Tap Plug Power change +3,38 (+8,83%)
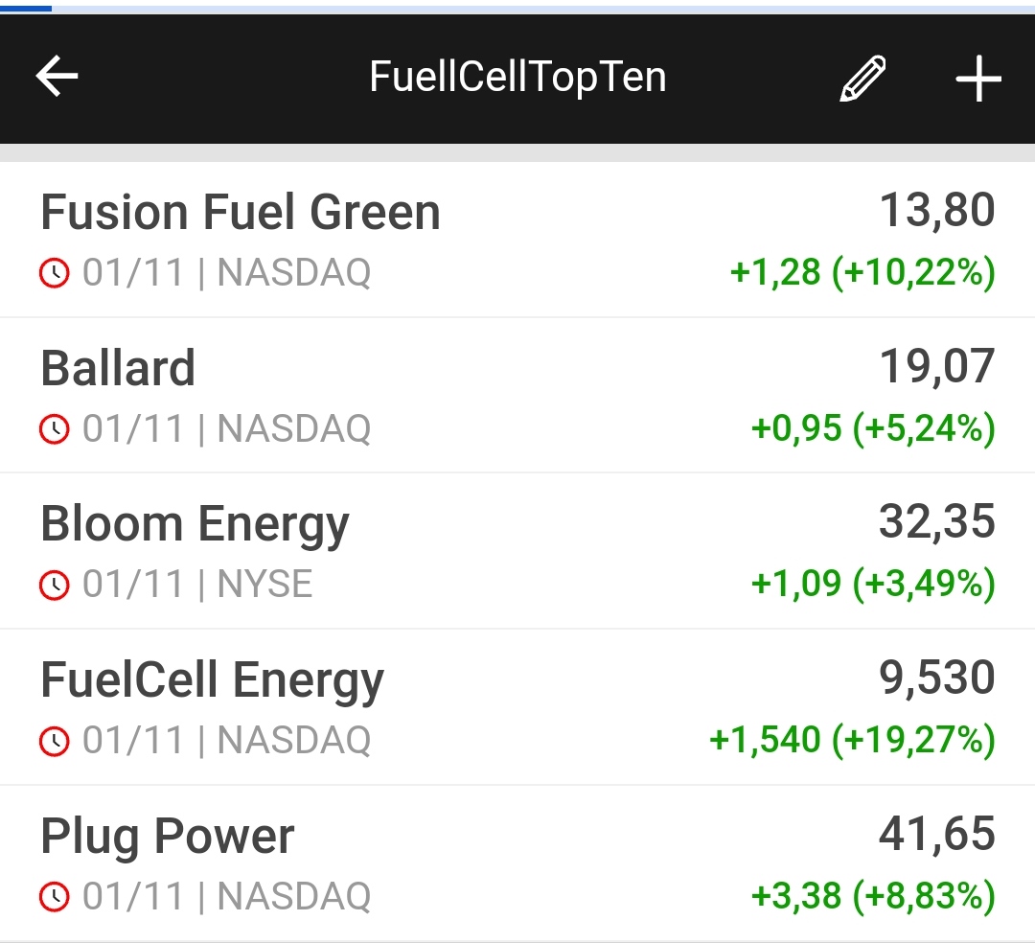1035x943 pixels. [x=873, y=896]
